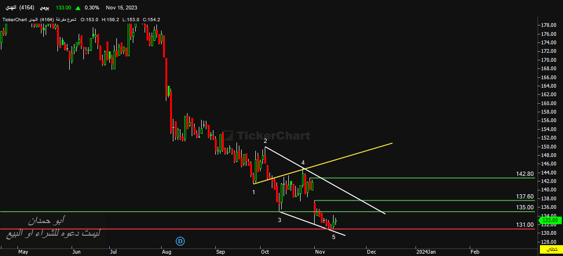Click the H:156.2 high value

coord(110,20)
